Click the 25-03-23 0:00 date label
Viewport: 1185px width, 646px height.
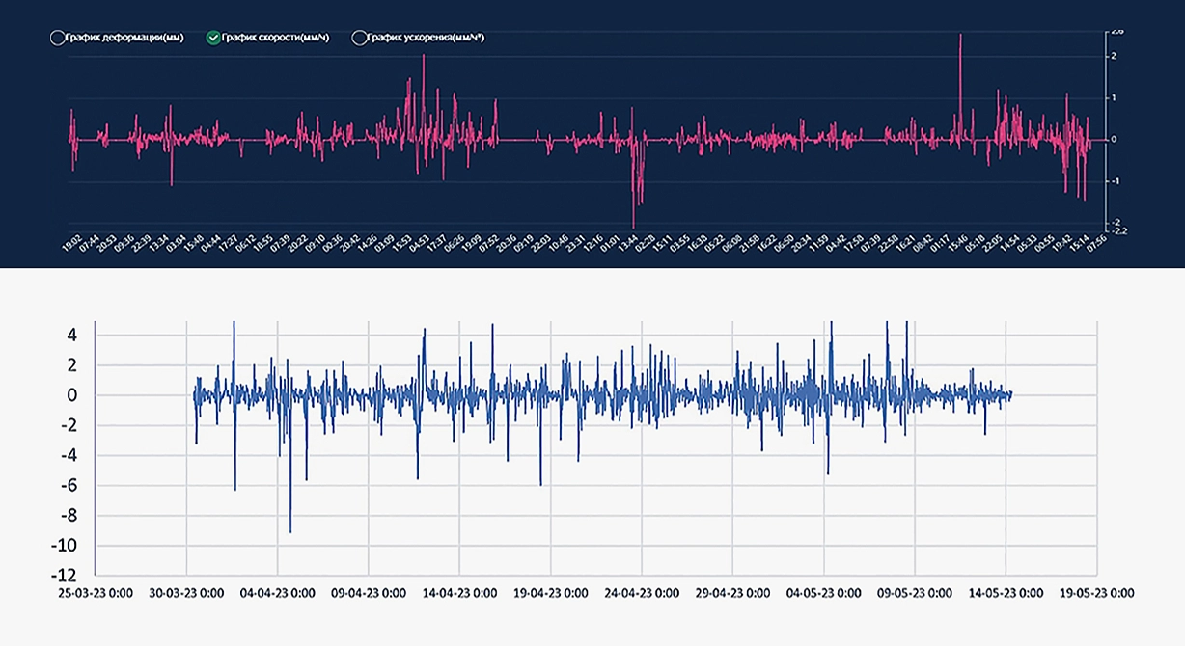(x=95, y=592)
